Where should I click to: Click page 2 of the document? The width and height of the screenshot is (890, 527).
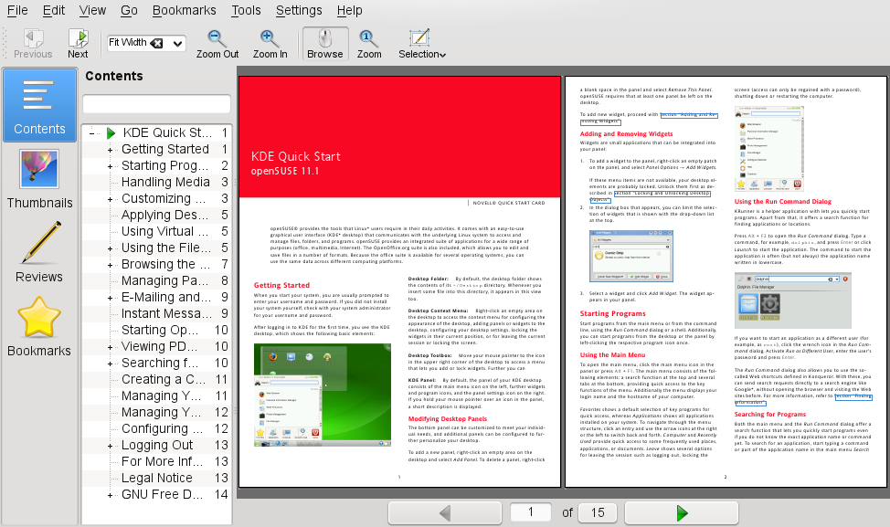coord(726,282)
